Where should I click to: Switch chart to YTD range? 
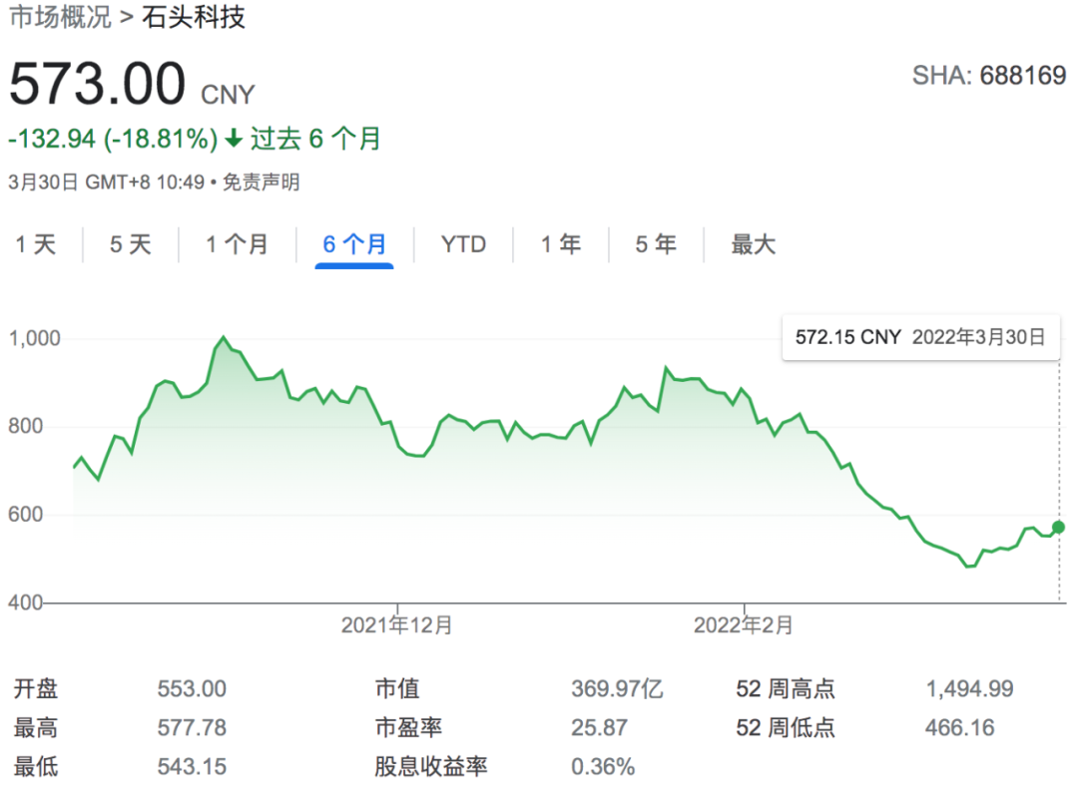(x=463, y=243)
